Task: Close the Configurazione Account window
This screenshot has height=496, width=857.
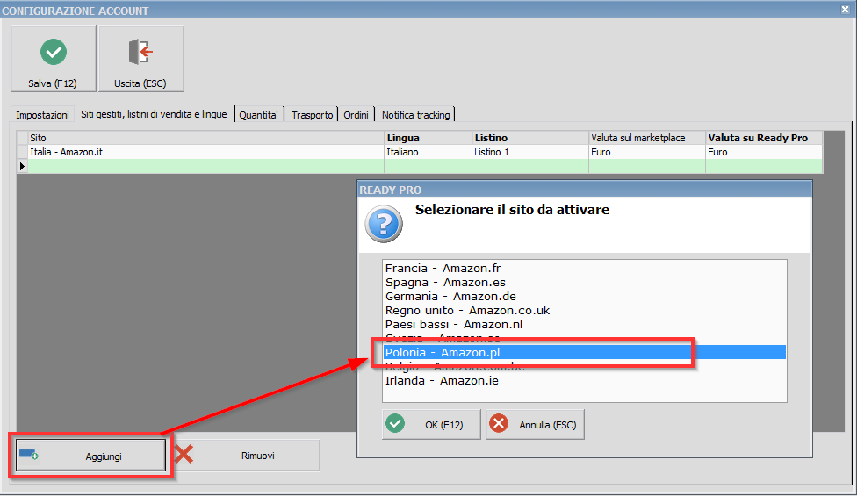Action: point(845,10)
